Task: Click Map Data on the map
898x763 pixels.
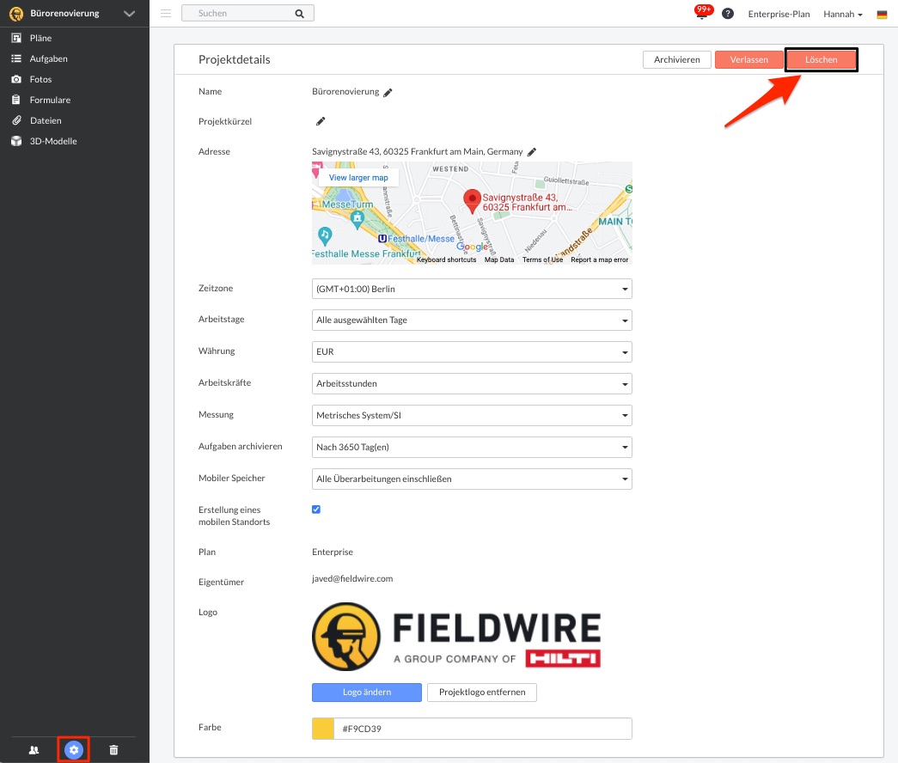Action: point(499,259)
